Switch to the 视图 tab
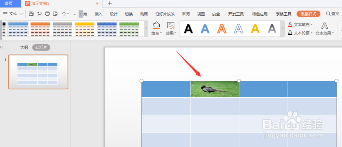Screen dimensions: 342x147 coord(201,14)
